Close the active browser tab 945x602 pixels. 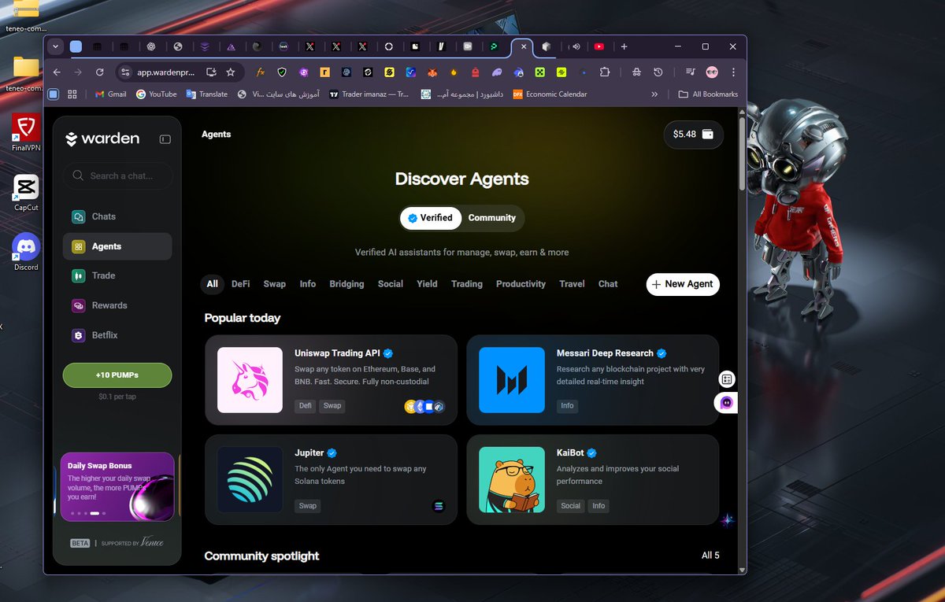[x=524, y=46]
